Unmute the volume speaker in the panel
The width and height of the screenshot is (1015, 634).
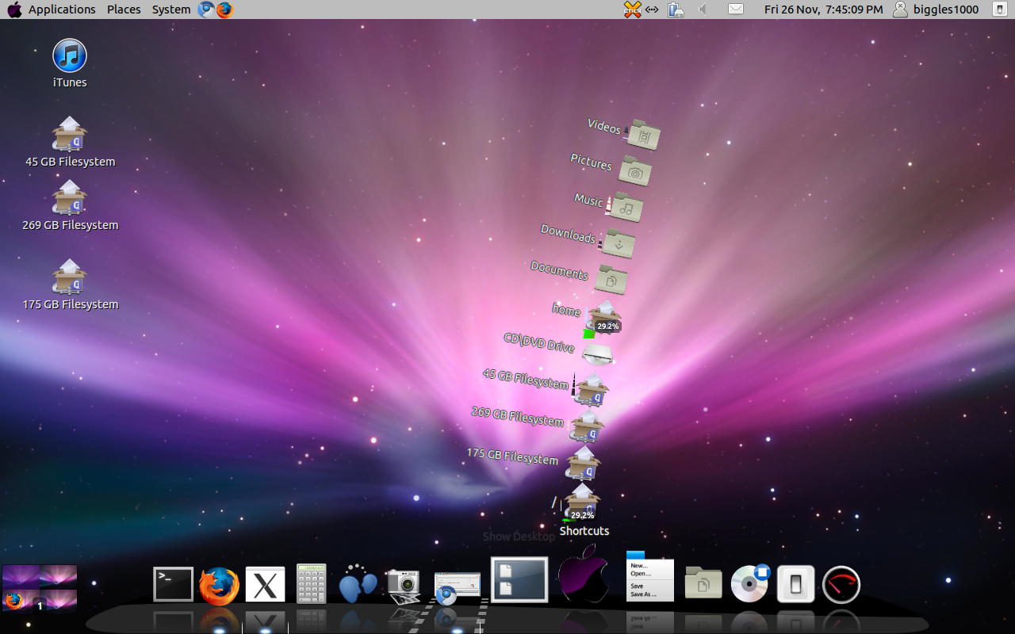click(x=701, y=10)
